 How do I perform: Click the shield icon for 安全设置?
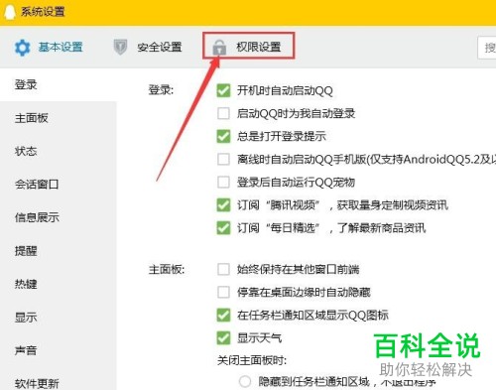click(x=120, y=47)
